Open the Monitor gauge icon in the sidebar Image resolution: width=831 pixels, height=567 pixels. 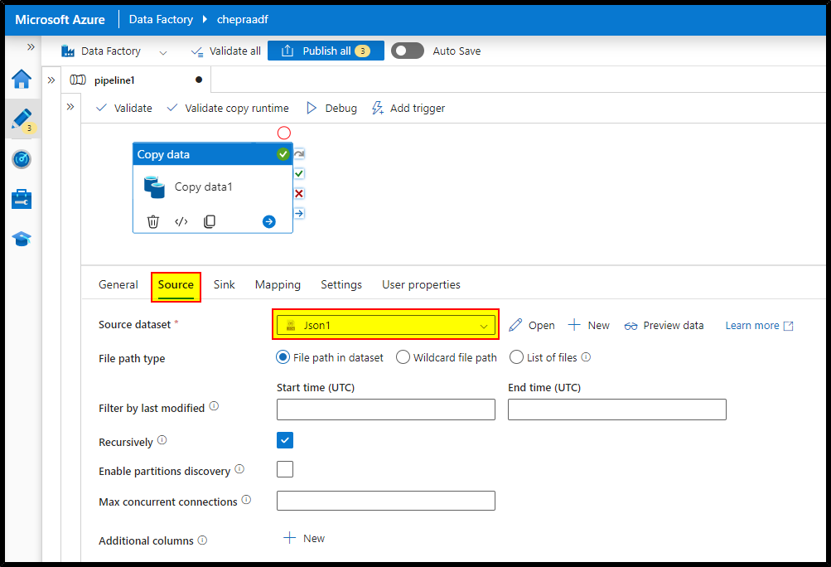click(x=22, y=159)
